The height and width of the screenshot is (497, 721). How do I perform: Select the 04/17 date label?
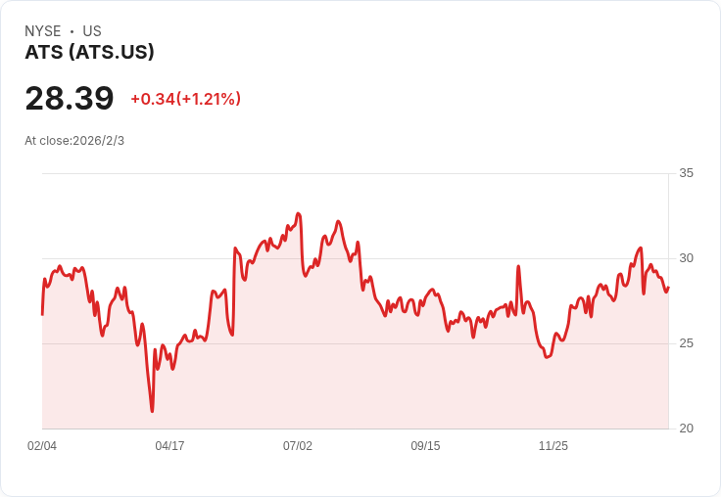coord(169,446)
